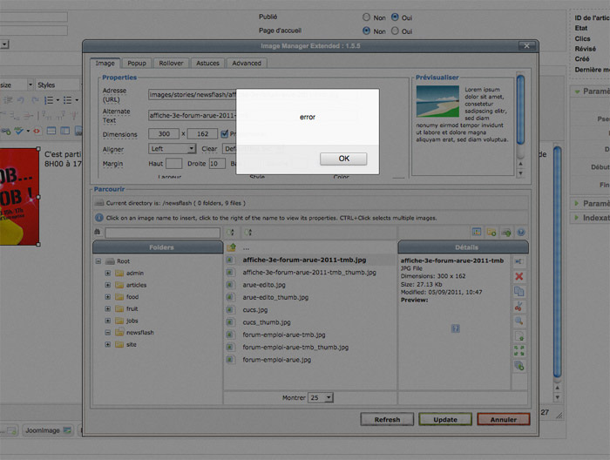Click the red delete file icon
This screenshot has width=610, height=460.
click(519, 276)
